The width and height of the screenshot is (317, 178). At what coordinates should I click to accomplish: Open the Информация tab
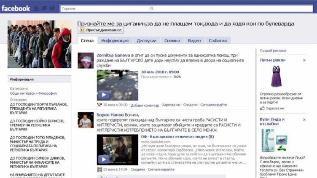point(115,40)
